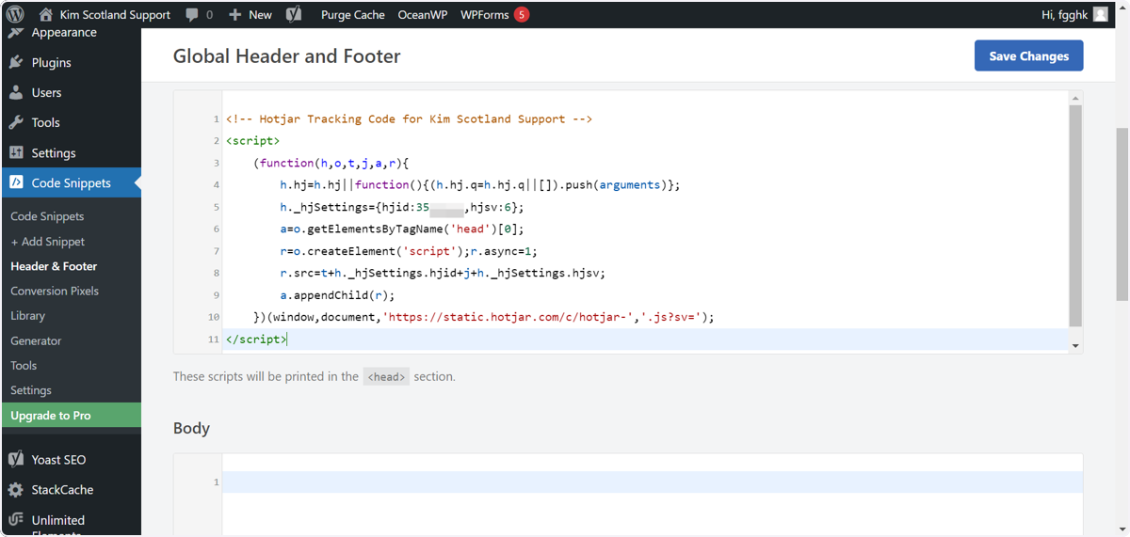Open Tools under Code Snippets submenu
1130x537 pixels.
24,365
